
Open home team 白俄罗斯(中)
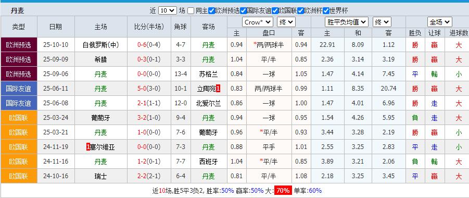click(101, 45)
